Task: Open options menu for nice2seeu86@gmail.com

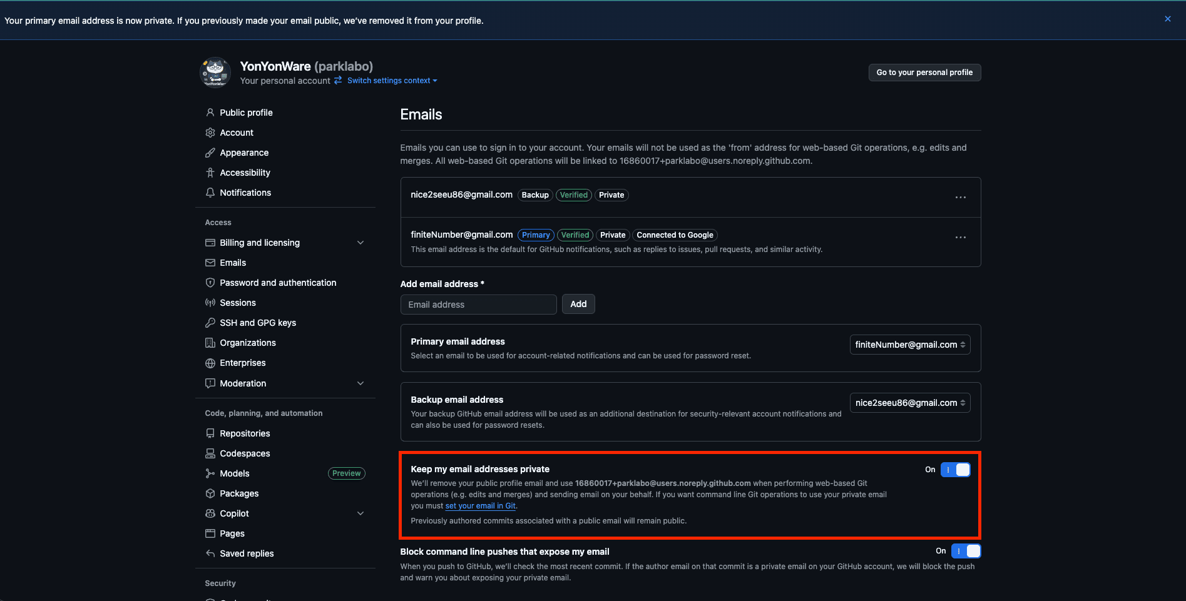Action: (960, 197)
